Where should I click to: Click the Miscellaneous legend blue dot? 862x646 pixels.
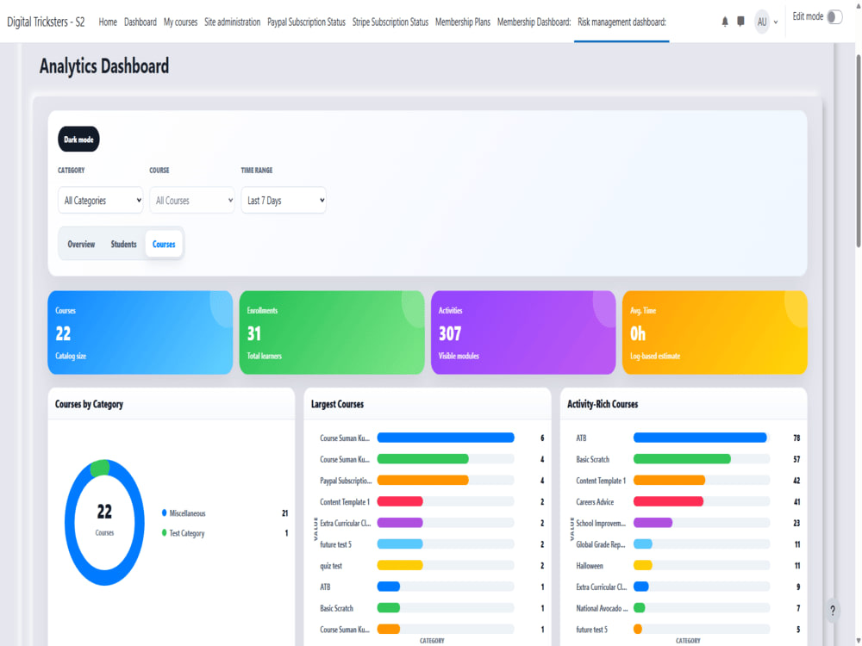coord(164,512)
